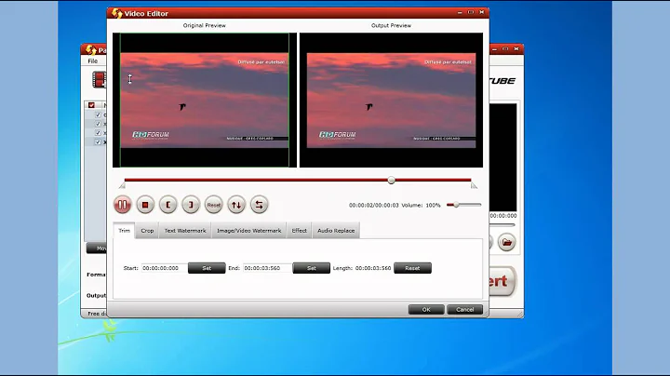Image resolution: width=670 pixels, height=376 pixels.
Task: Click Cancel in the Video Editor
Action: point(465,310)
